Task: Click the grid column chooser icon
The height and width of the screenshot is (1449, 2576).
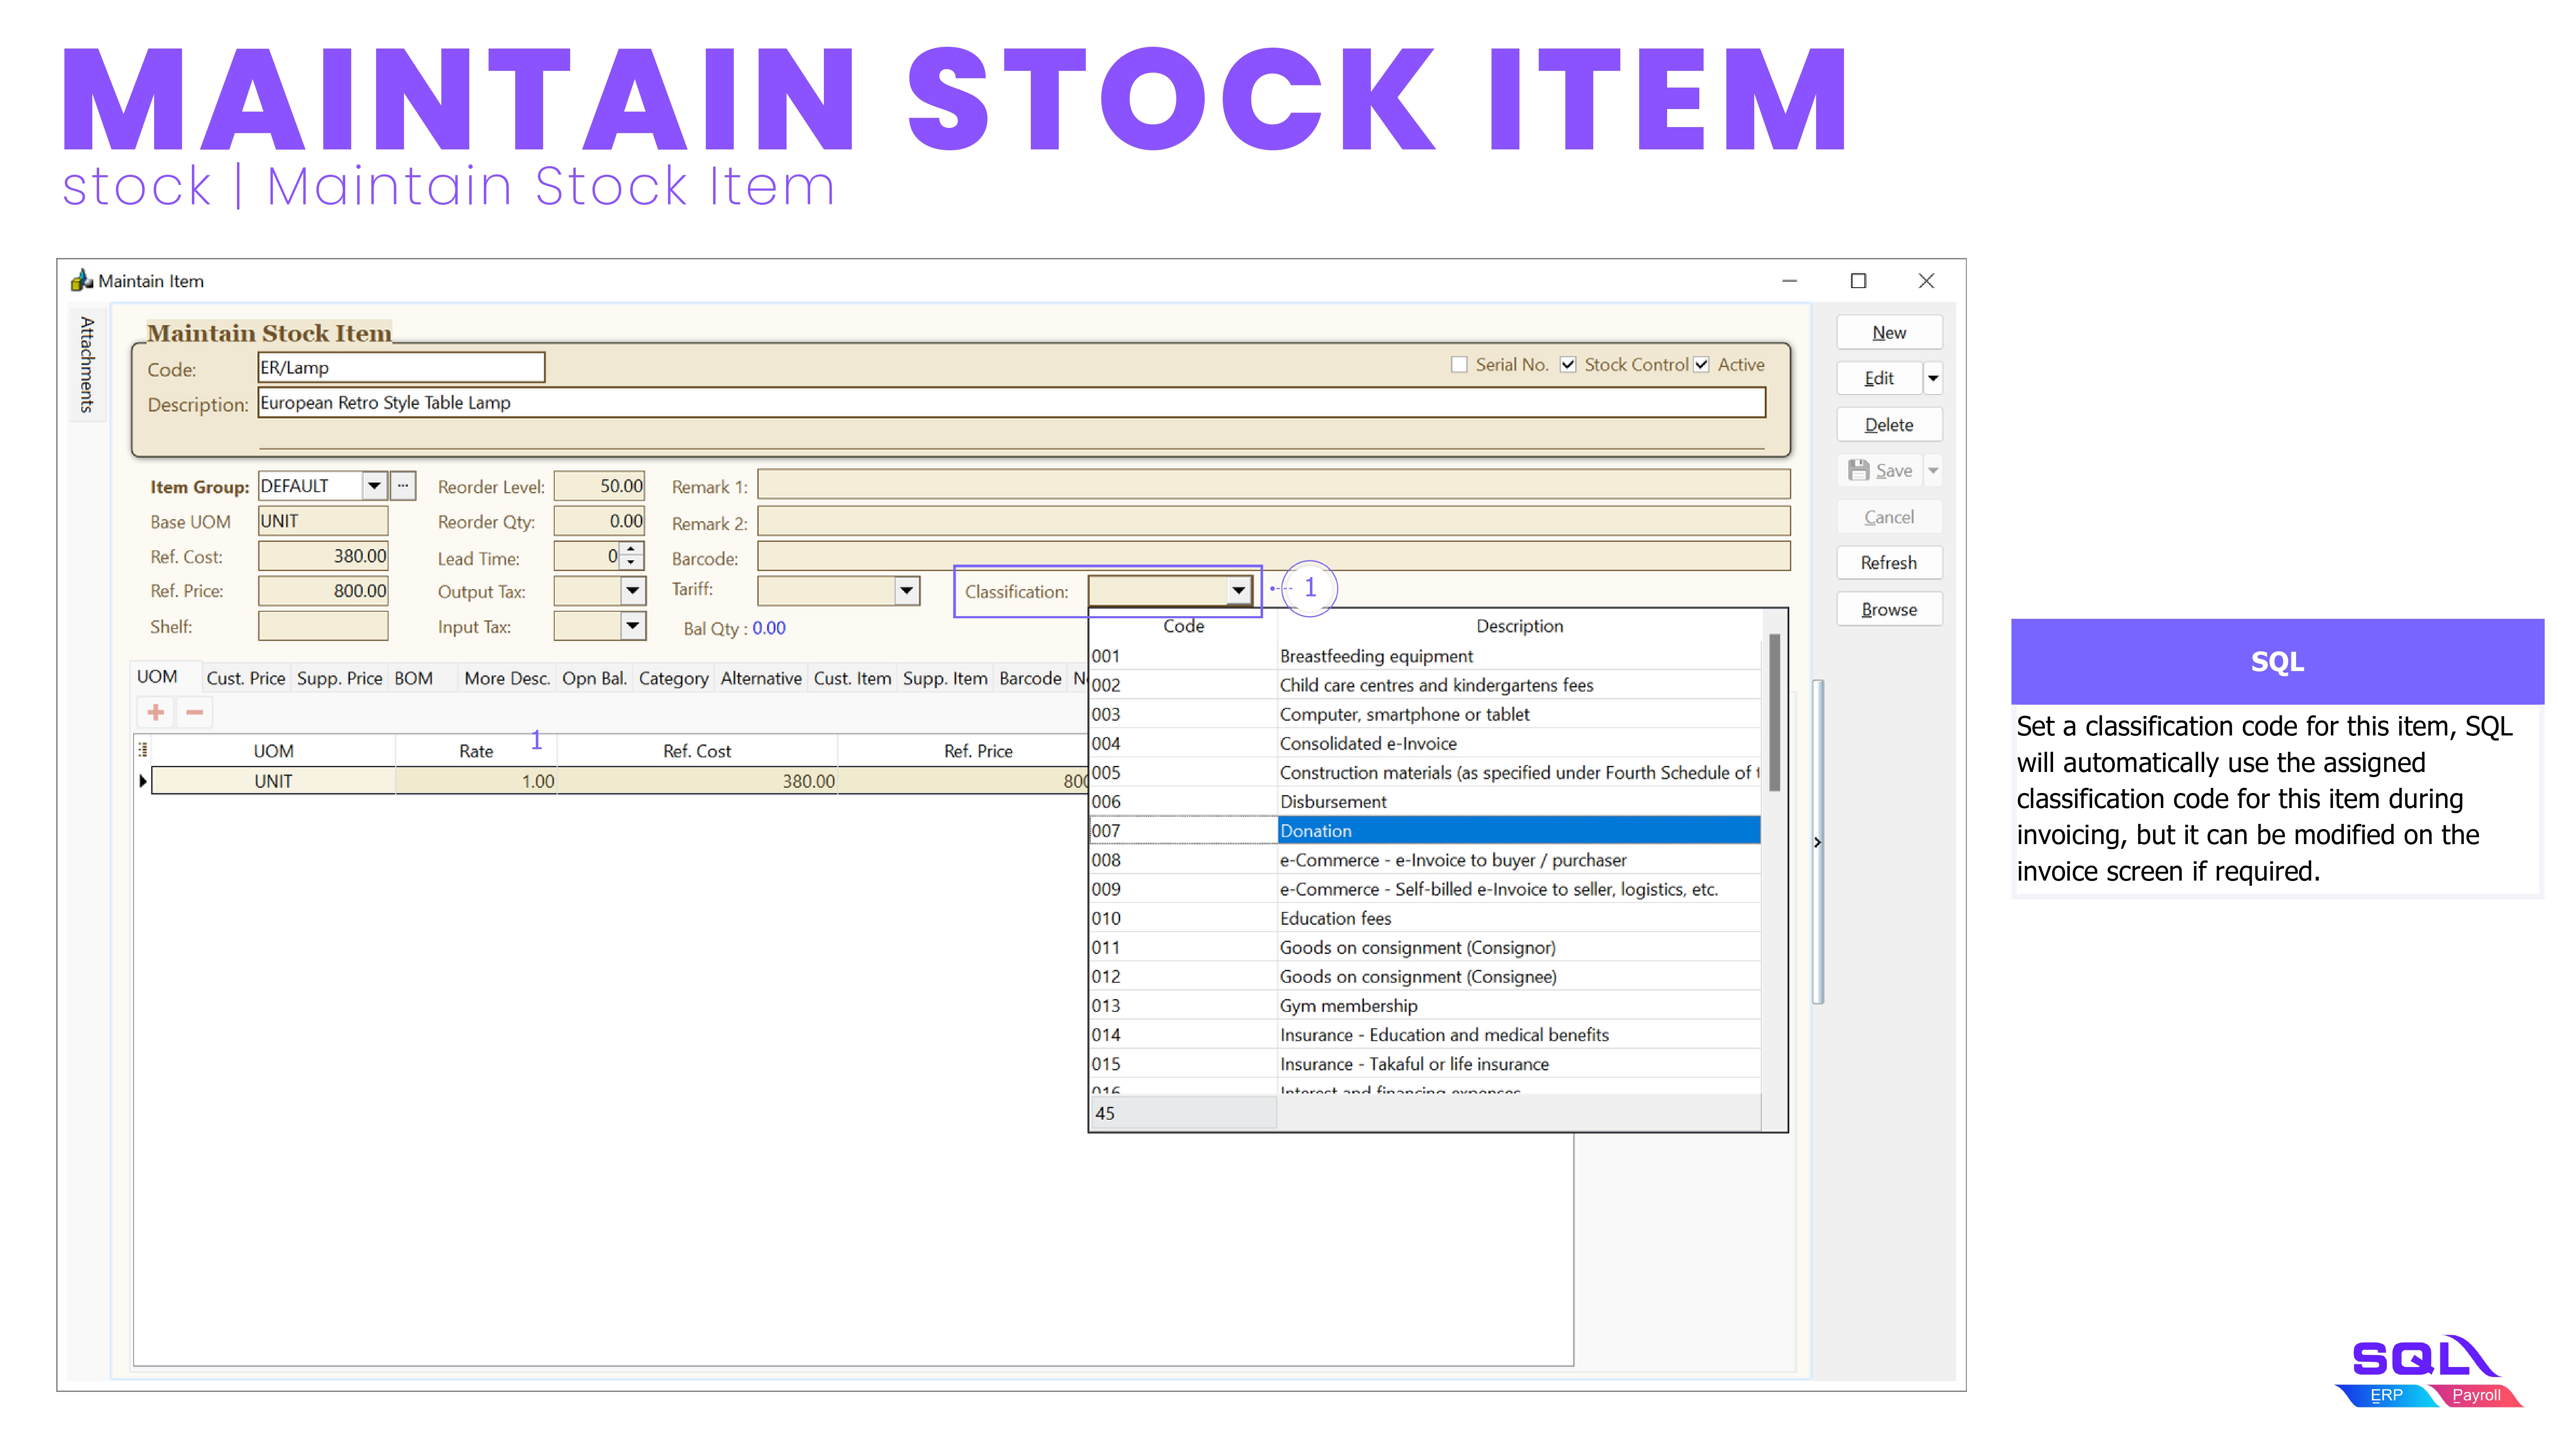Action: pos(143,750)
